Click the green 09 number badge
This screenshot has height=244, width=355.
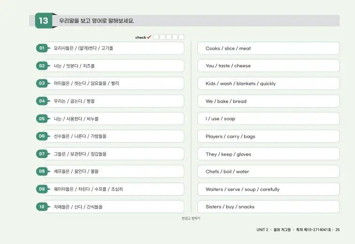coord(42,189)
